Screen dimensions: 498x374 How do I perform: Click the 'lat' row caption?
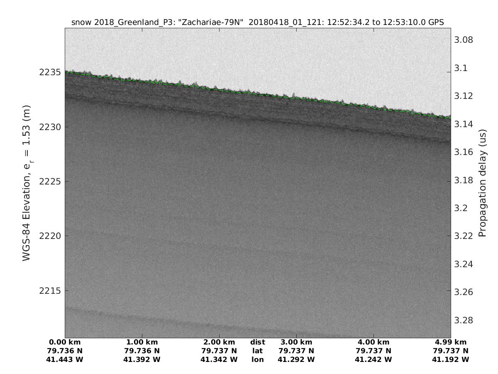click(258, 351)
